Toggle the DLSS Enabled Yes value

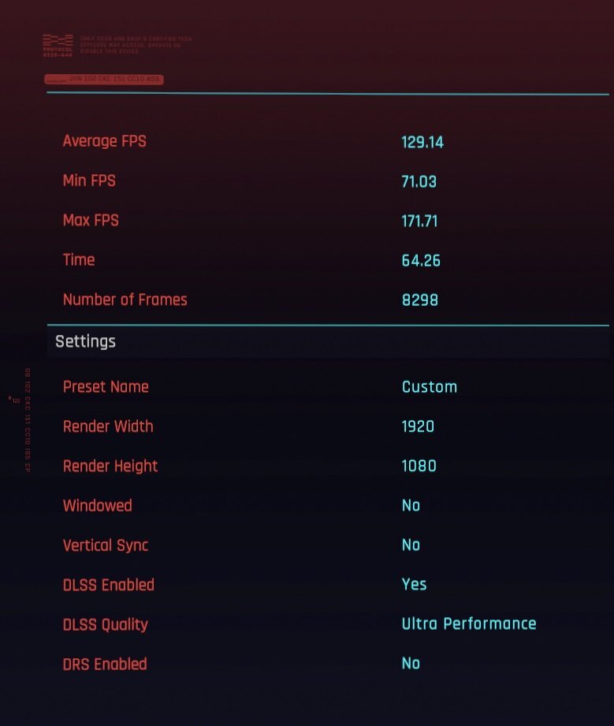(414, 584)
